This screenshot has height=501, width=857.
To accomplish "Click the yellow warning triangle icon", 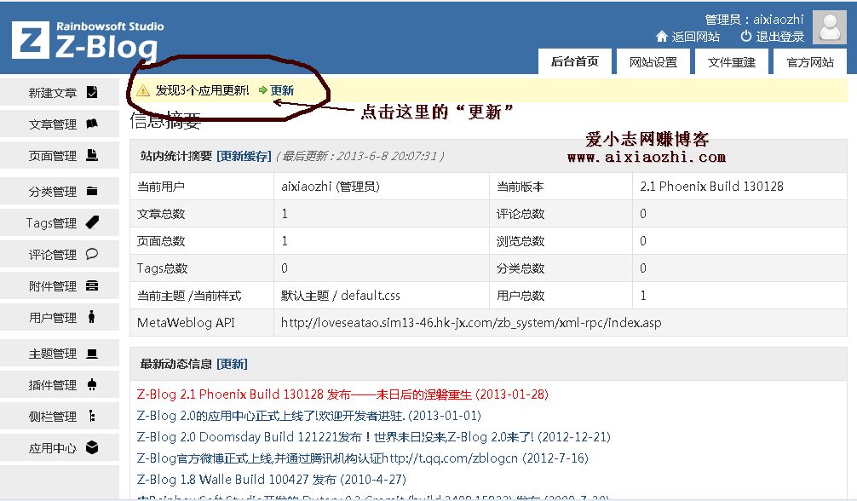I will pos(143,90).
